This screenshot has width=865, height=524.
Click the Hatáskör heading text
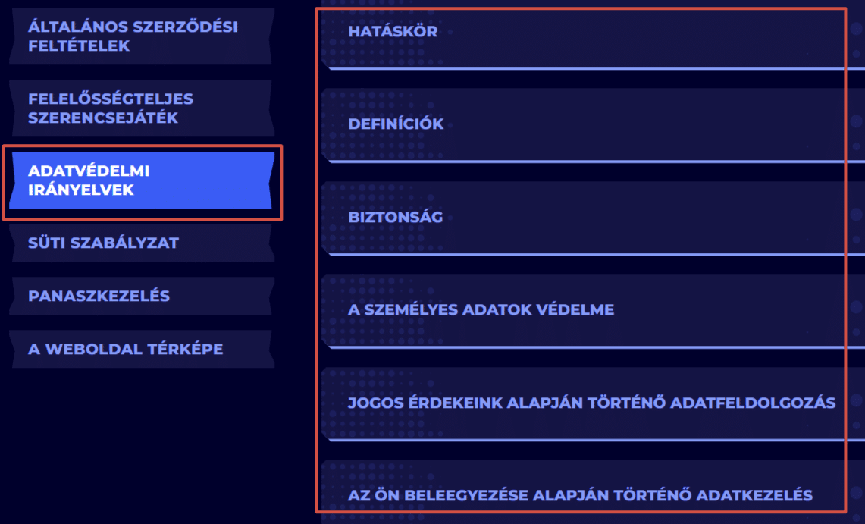(x=393, y=33)
